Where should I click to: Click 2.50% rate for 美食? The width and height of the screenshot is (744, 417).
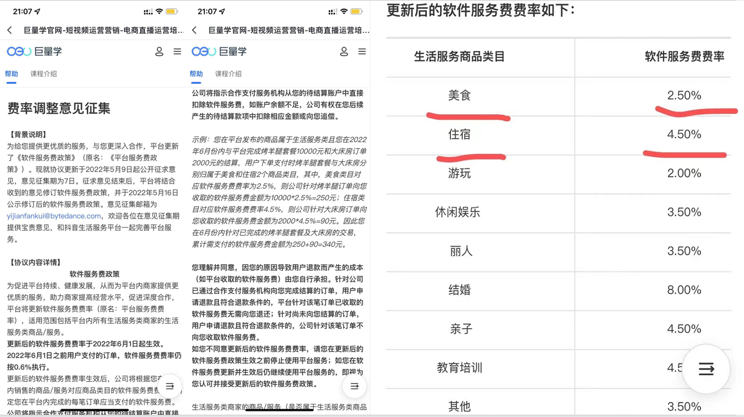click(684, 95)
